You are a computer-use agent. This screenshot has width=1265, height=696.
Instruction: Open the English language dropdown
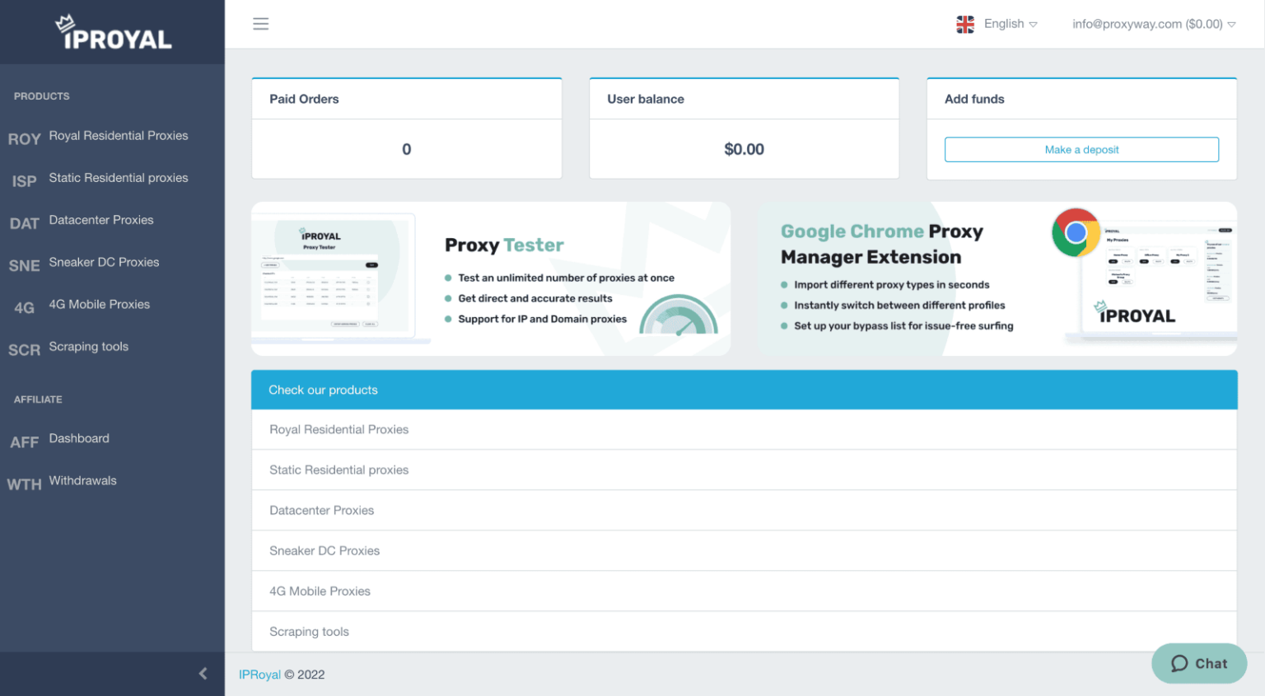pyautogui.click(x=997, y=23)
